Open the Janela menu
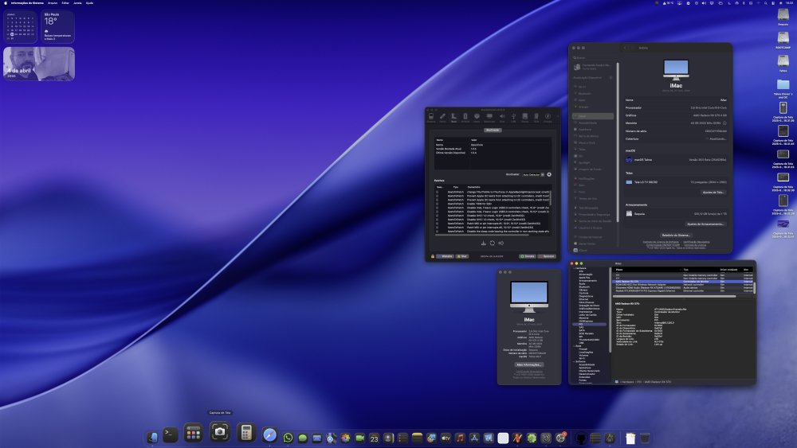797x448 pixels. [77, 3]
